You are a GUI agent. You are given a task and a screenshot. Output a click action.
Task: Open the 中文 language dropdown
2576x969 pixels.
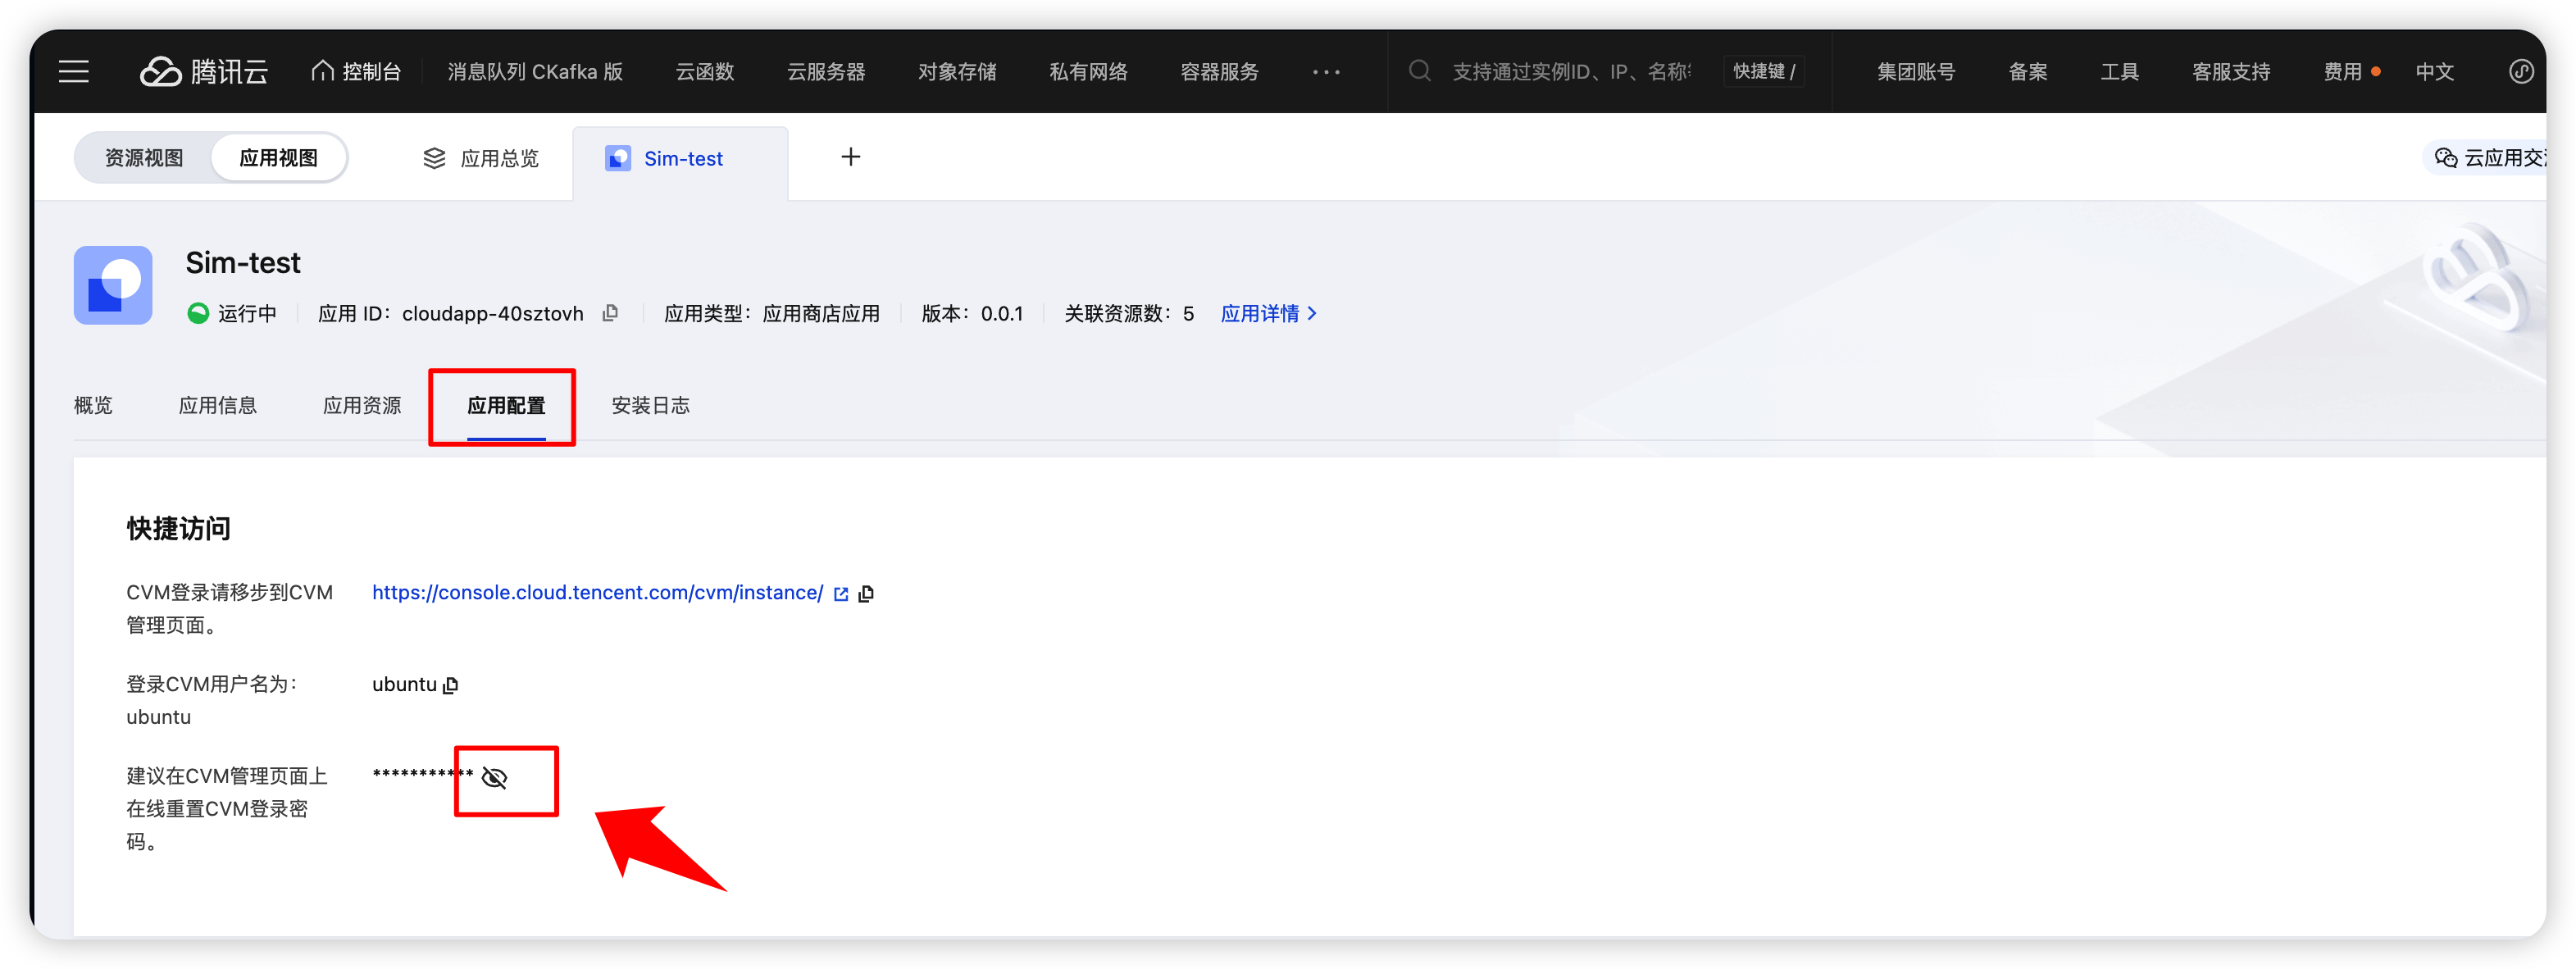click(2434, 72)
